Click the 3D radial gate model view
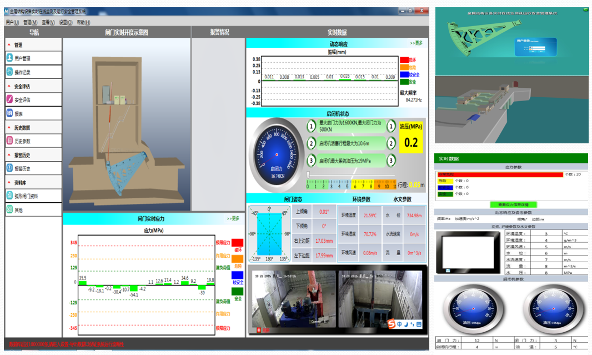592x355 pixels. click(x=127, y=124)
